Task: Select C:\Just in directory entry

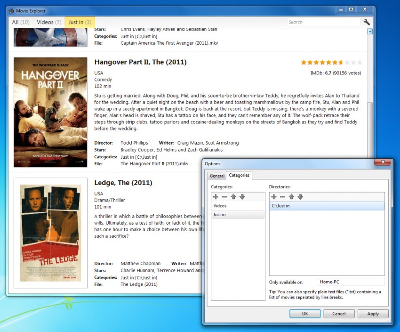Action: 327,206
